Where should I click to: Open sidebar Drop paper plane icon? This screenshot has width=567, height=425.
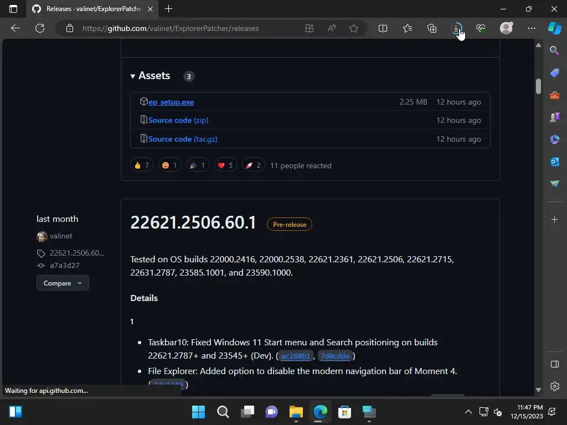pos(554,184)
